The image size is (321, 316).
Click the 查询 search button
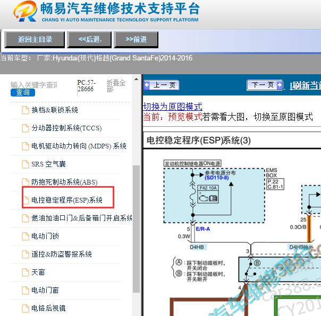tap(23, 92)
